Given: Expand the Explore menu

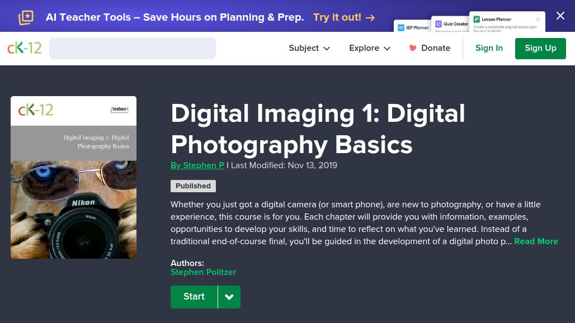Looking at the screenshot, I should [x=370, y=48].
